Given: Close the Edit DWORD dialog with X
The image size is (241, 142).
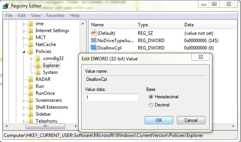Looking at the screenshot, I should pyautogui.click(x=201, y=57).
